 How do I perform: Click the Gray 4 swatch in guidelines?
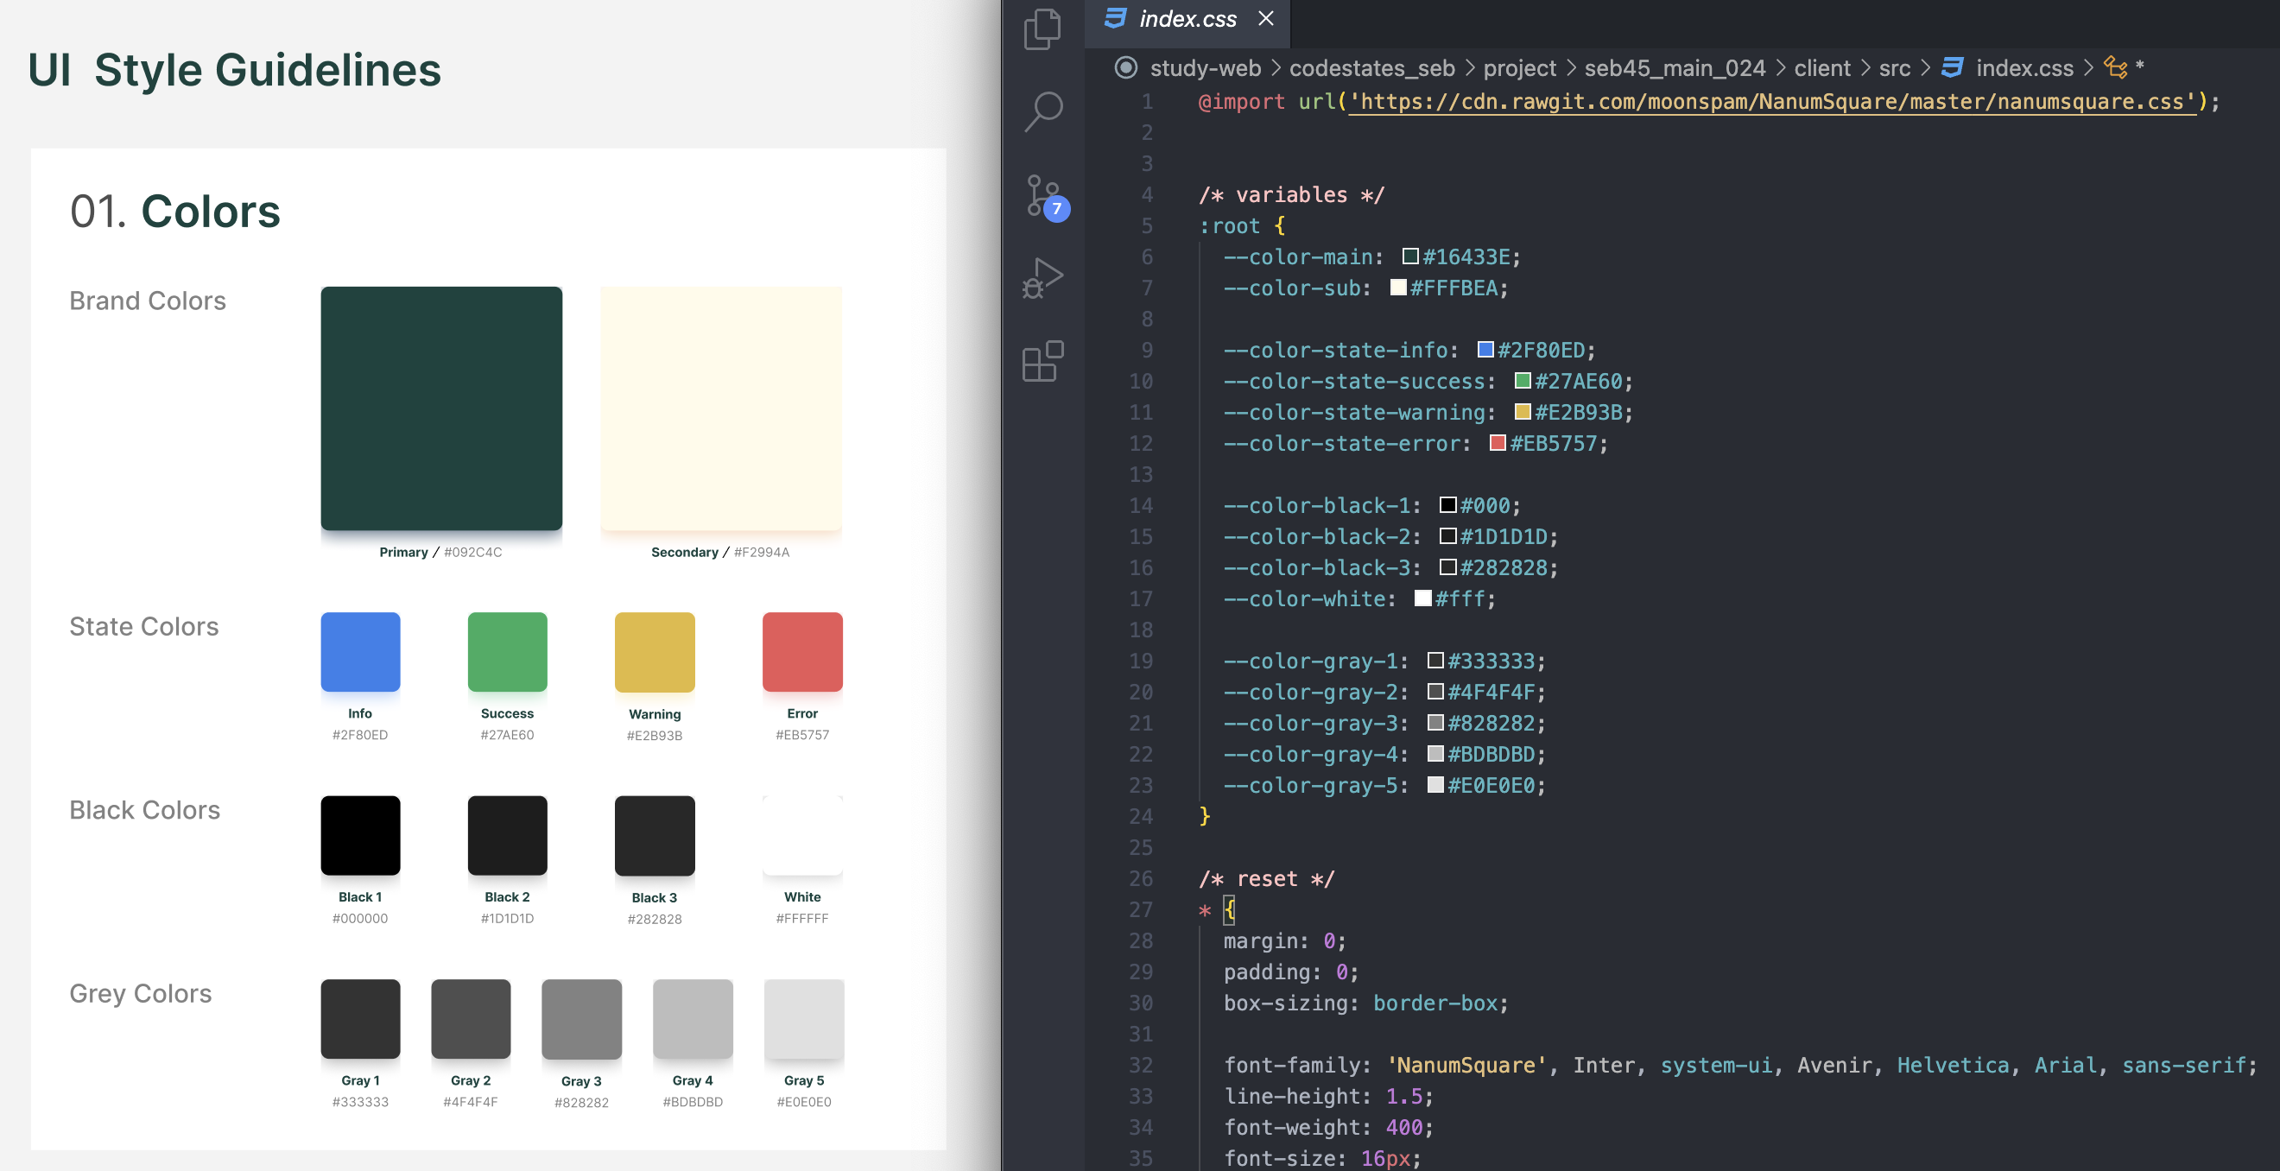tap(692, 1019)
